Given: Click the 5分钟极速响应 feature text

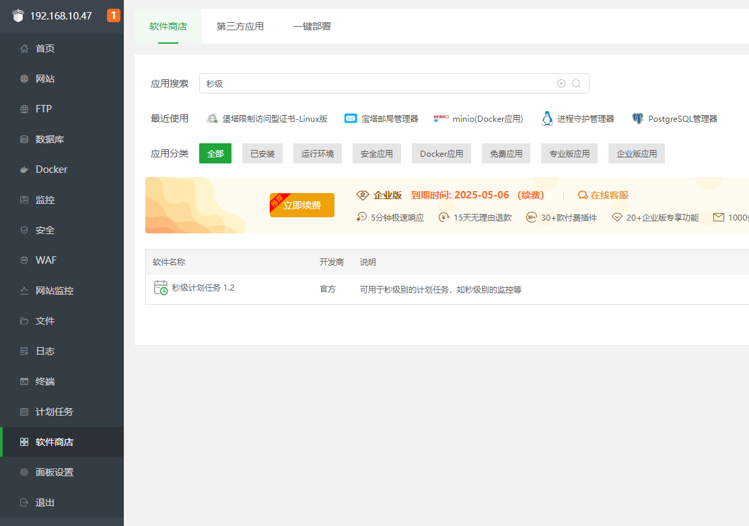Looking at the screenshot, I should tap(398, 218).
